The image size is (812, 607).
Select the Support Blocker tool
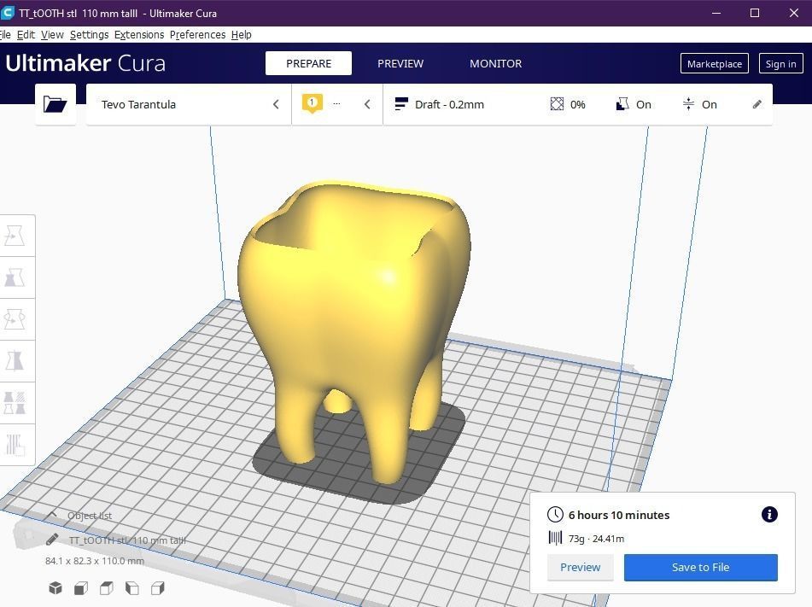(15, 445)
